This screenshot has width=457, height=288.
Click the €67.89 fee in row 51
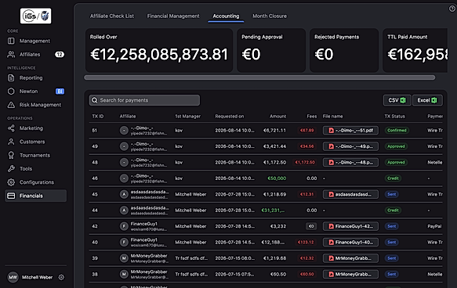click(x=307, y=131)
